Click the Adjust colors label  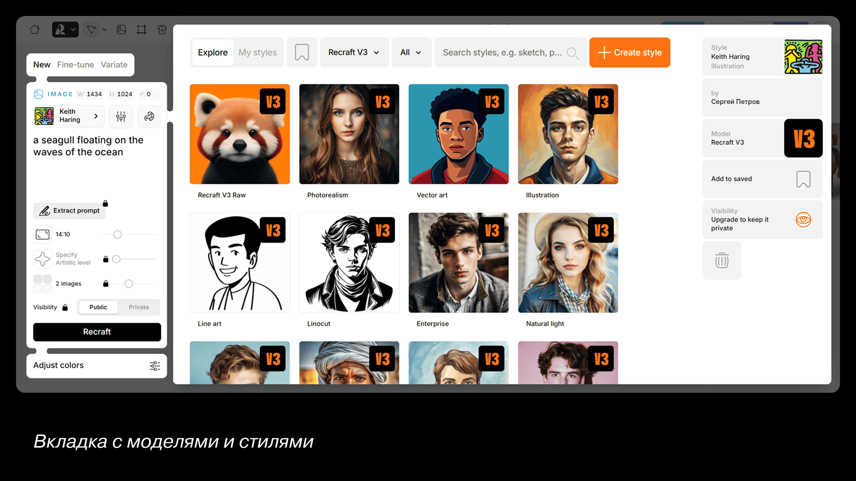(x=58, y=365)
